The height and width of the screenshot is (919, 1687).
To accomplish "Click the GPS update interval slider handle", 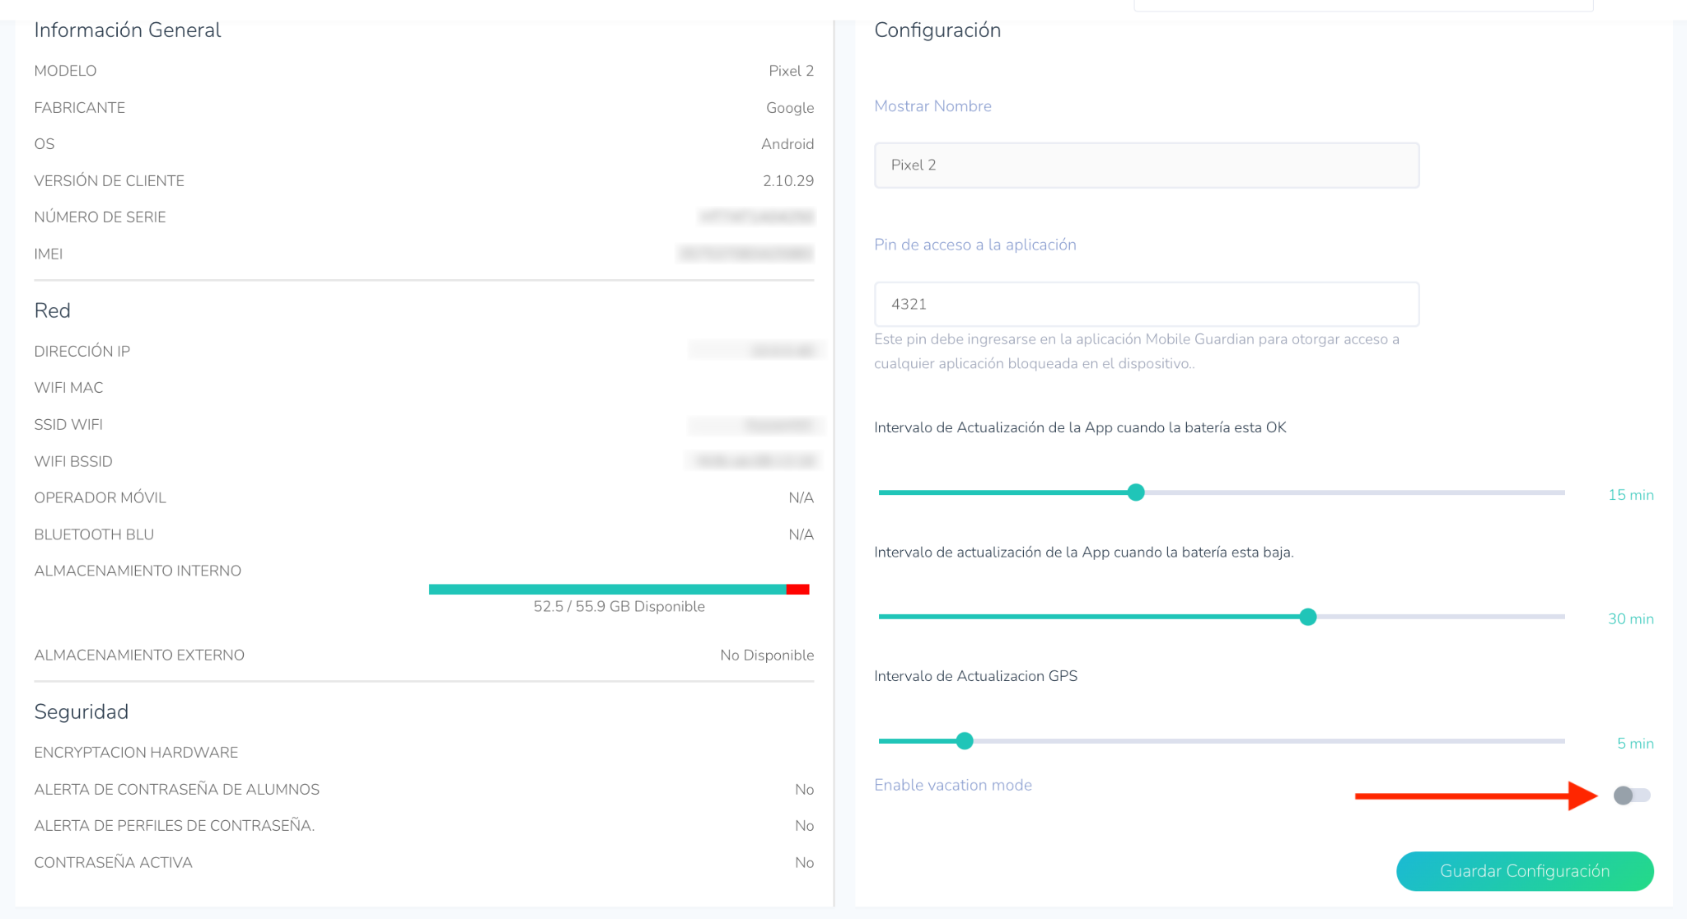I will [x=965, y=741].
